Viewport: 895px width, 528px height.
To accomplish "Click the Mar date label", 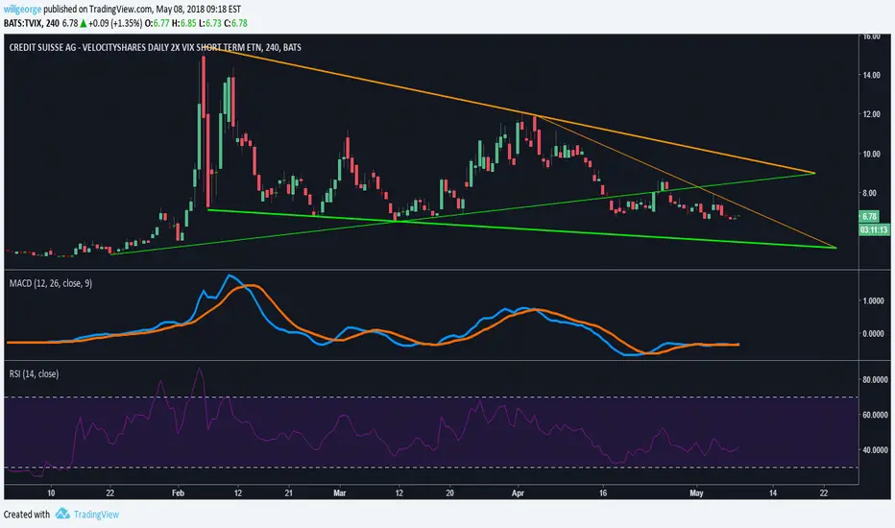I will coord(340,492).
